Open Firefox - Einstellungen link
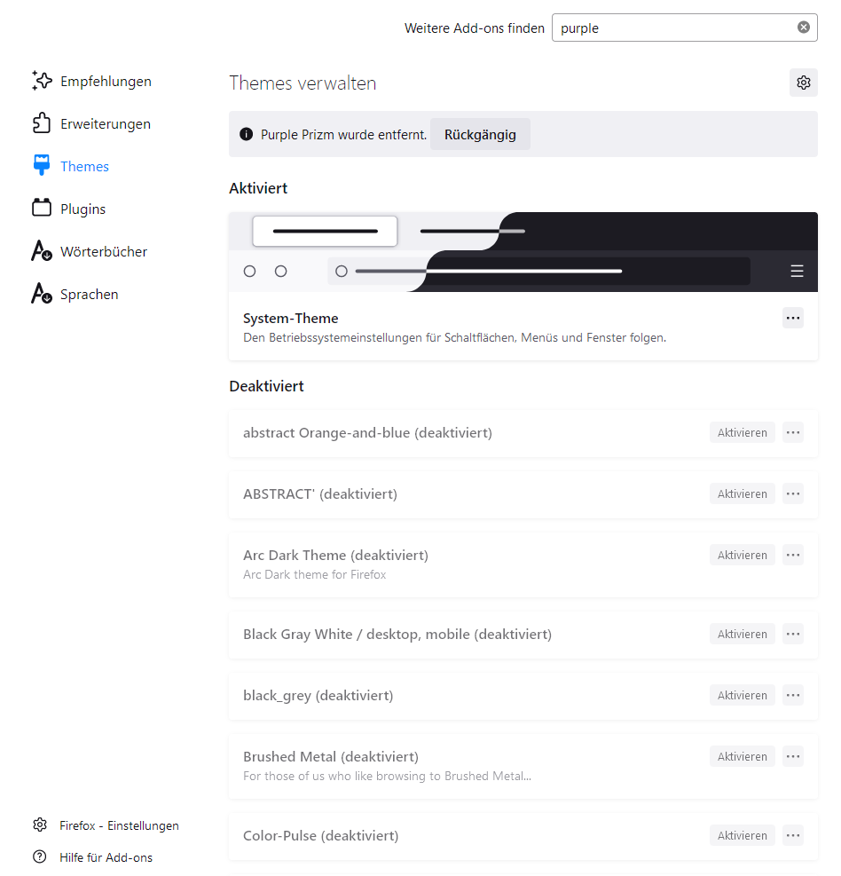 pyautogui.click(x=119, y=825)
